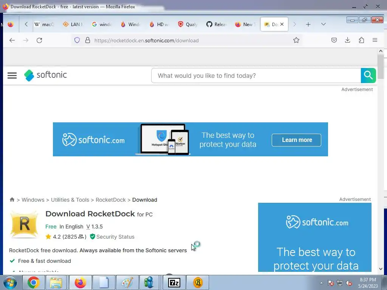The height and width of the screenshot is (290, 387).
Task: Switch to the Windo flame tab
Action: pyautogui.click(x=130, y=24)
